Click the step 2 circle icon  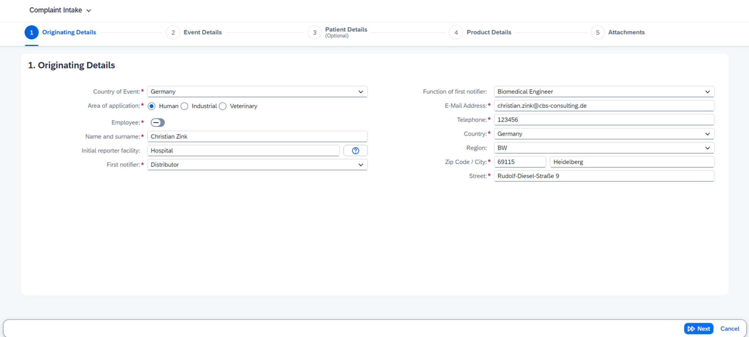point(173,32)
